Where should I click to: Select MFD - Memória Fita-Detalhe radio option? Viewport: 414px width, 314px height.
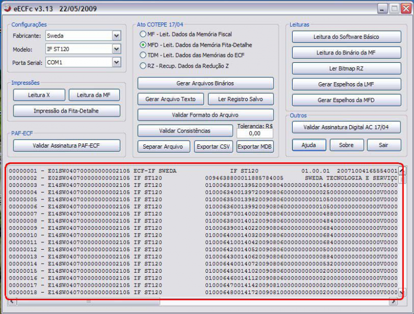(143, 44)
